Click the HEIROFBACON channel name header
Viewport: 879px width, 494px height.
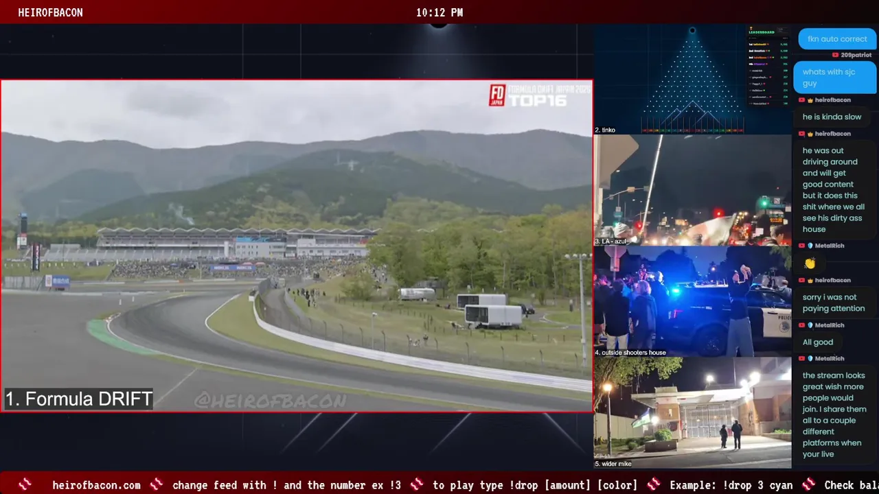coord(50,12)
